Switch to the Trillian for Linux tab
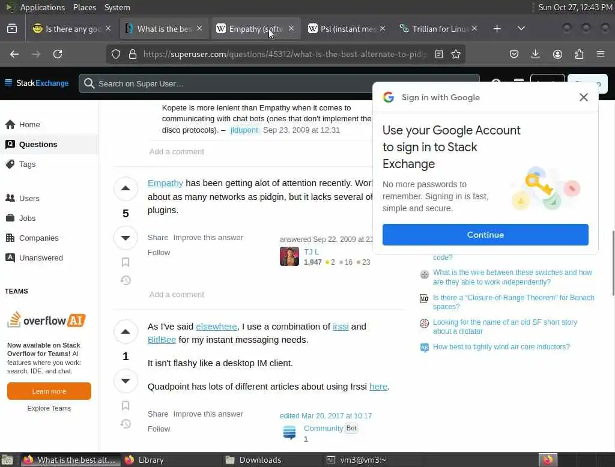This screenshot has width=615, height=467. coord(439,29)
